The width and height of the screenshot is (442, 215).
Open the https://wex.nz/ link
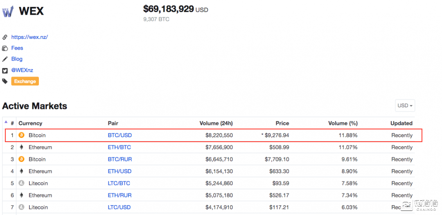(29, 37)
